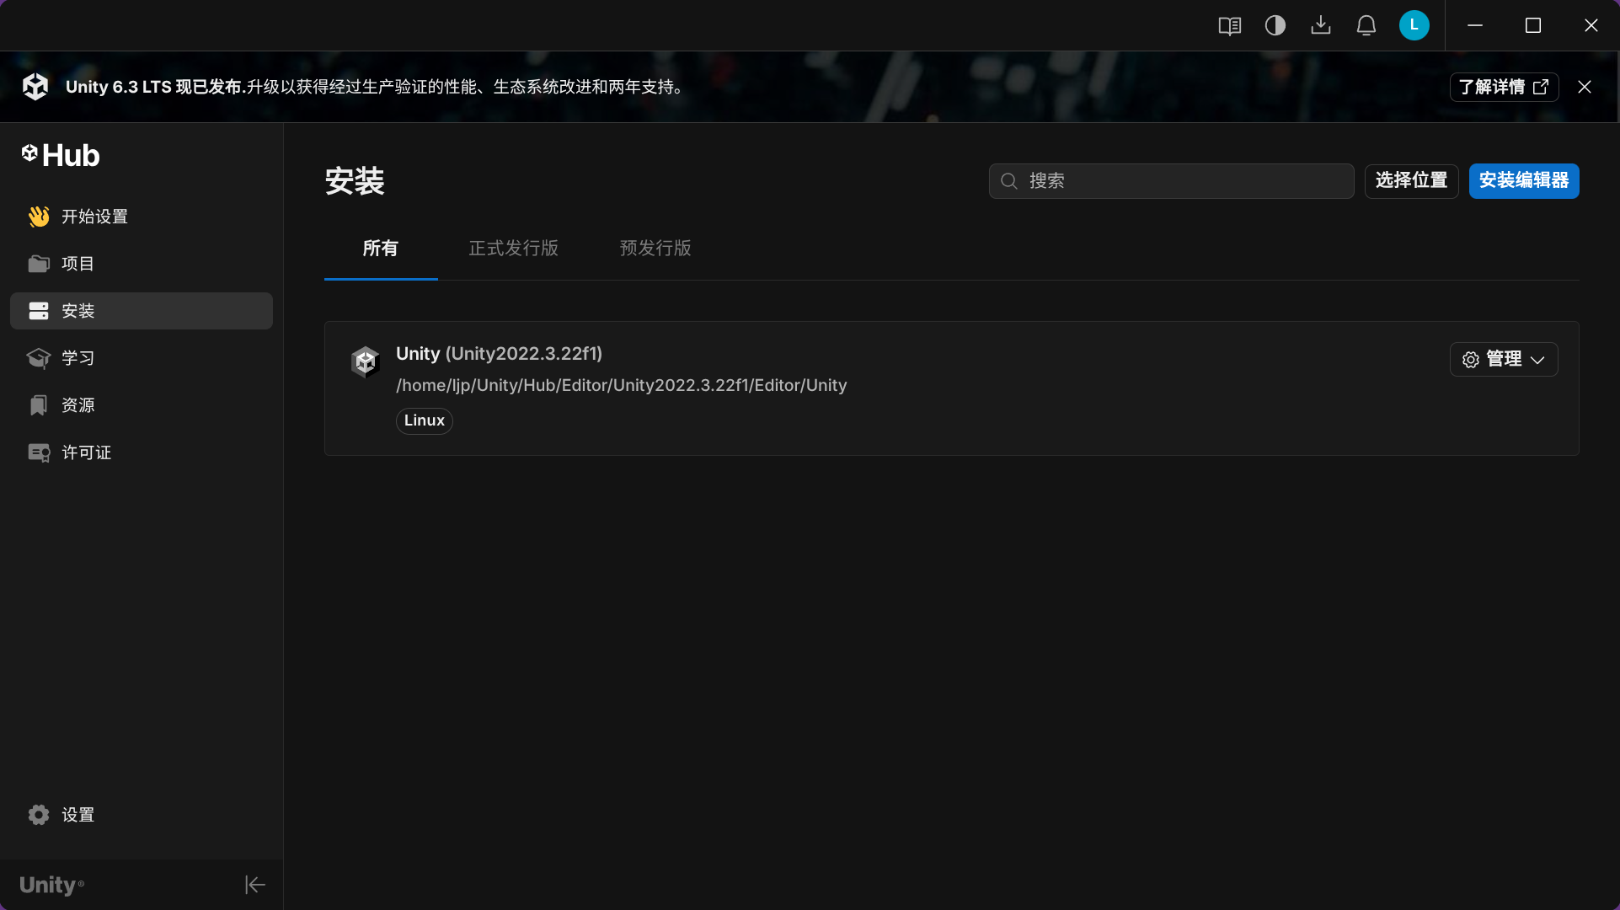Open the Licenses section
The image size is (1620, 910).
click(x=86, y=452)
